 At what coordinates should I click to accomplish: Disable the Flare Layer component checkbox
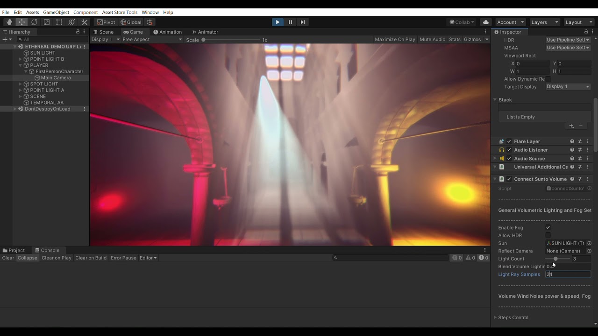tap(509, 141)
